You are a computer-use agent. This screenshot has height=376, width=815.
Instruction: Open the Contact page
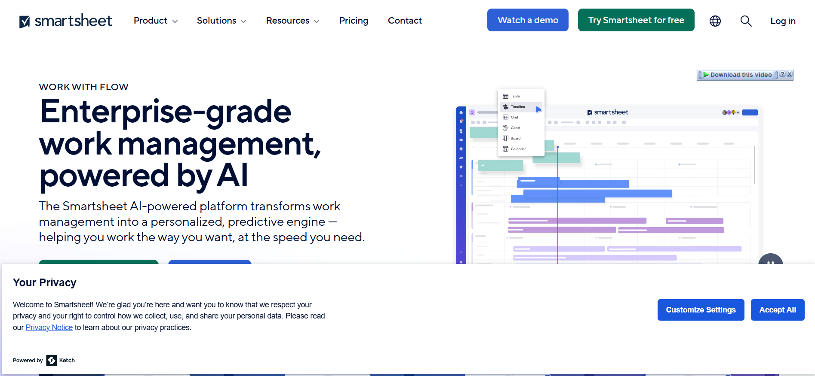pos(405,21)
